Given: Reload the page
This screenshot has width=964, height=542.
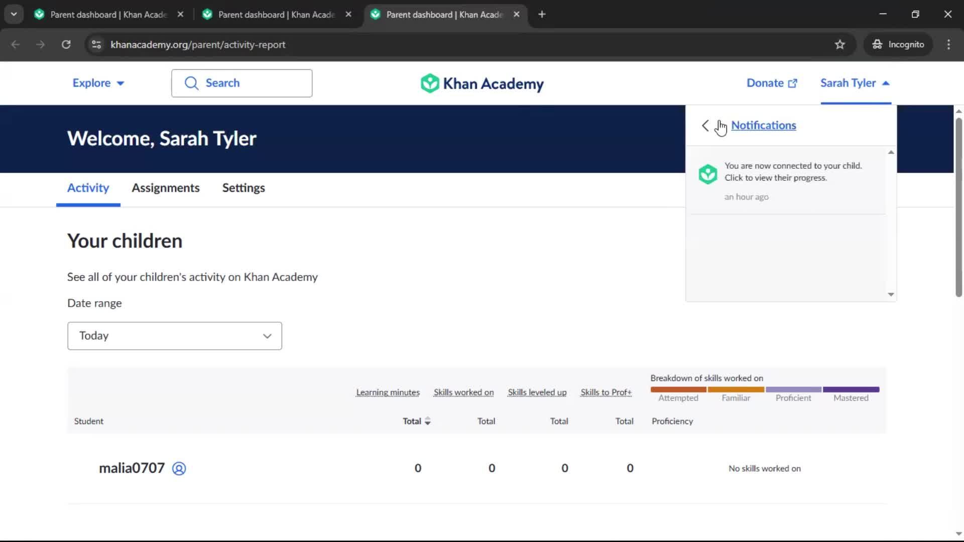Looking at the screenshot, I should (66, 45).
